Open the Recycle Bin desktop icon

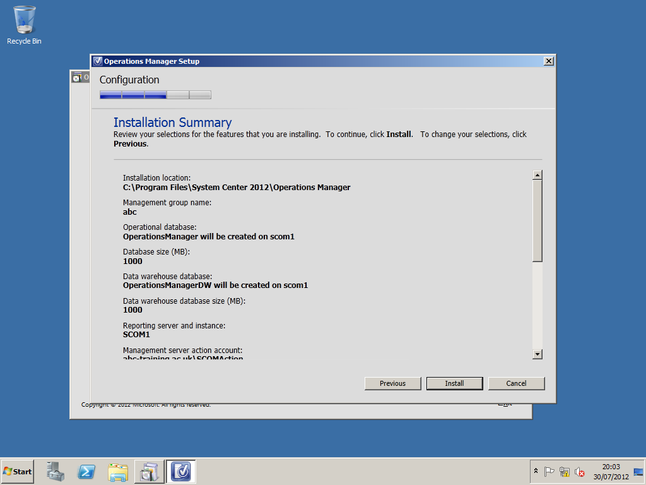(24, 25)
